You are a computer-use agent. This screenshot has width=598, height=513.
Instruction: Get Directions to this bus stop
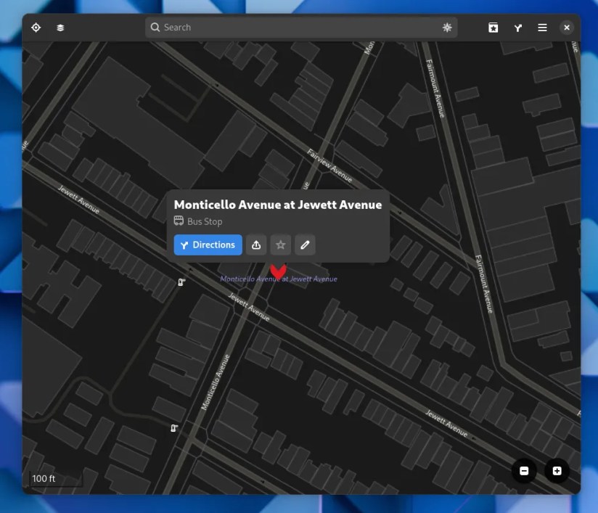[x=208, y=245]
